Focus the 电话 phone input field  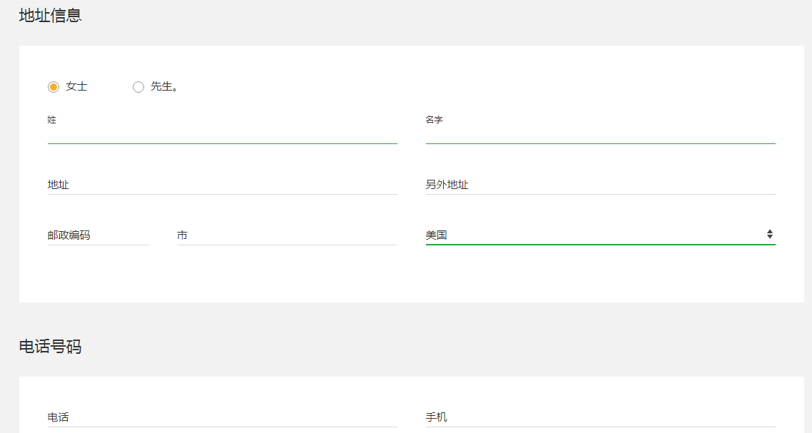coord(222,417)
